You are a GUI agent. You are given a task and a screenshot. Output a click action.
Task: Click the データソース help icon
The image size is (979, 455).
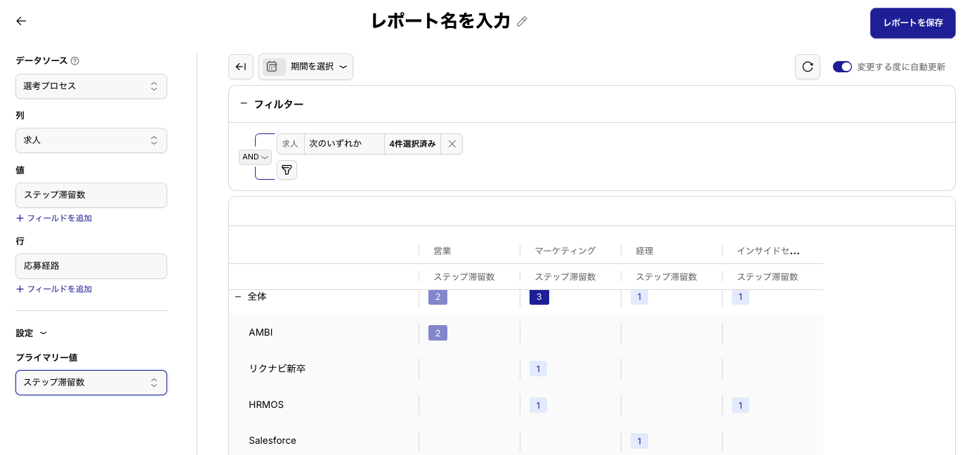[75, 61]
